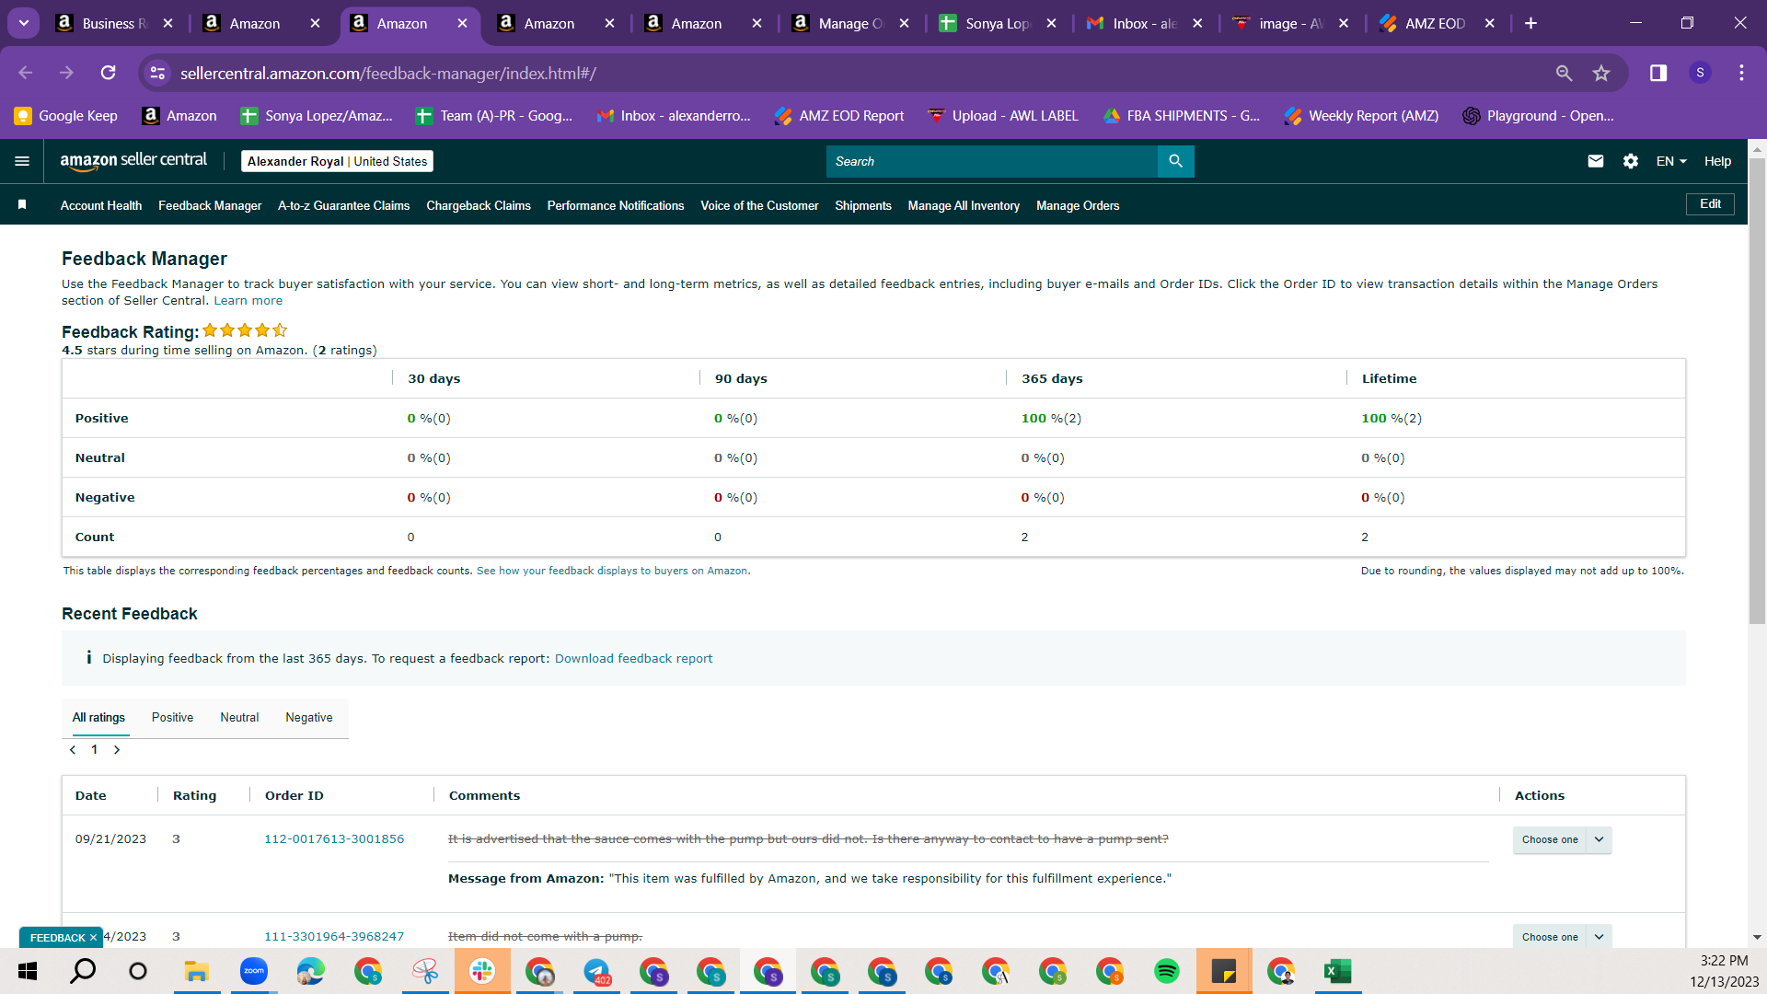This screenshot has height=994, width=1767.
Task: Open a new browser tab with the plus button
Action: [x=1530, y=23]
